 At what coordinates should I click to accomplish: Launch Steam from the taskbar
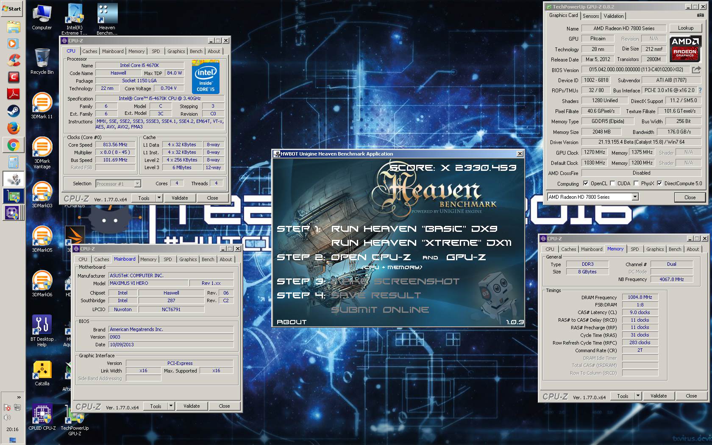coord(13,111)
